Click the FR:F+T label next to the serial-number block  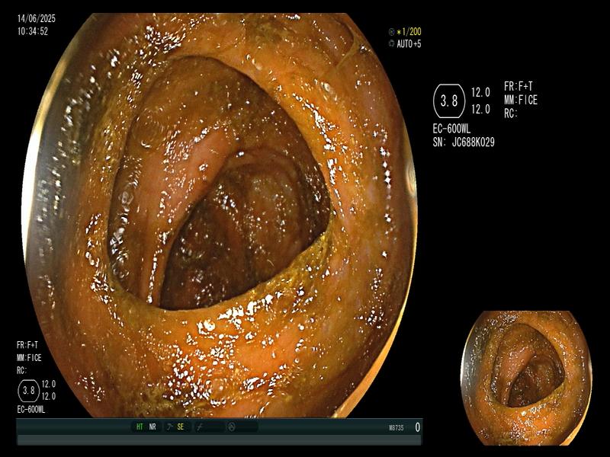coord(518,86)
